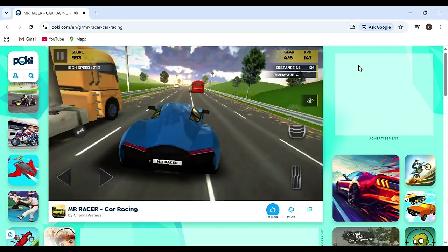
Task: Click the MR RACER game title
Action: (103, 209)
